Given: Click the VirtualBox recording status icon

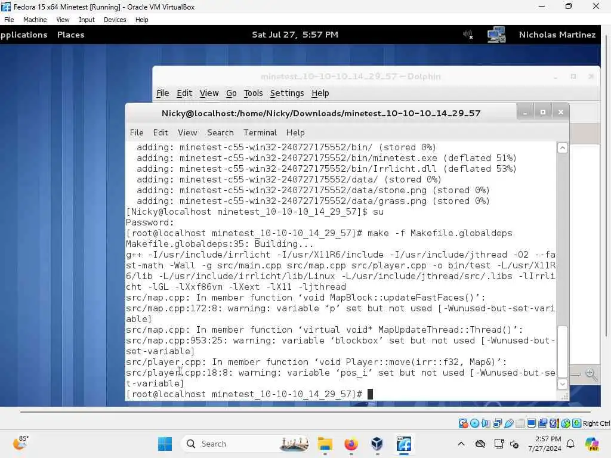Looking at the screenshot, I should coord(542,423).
